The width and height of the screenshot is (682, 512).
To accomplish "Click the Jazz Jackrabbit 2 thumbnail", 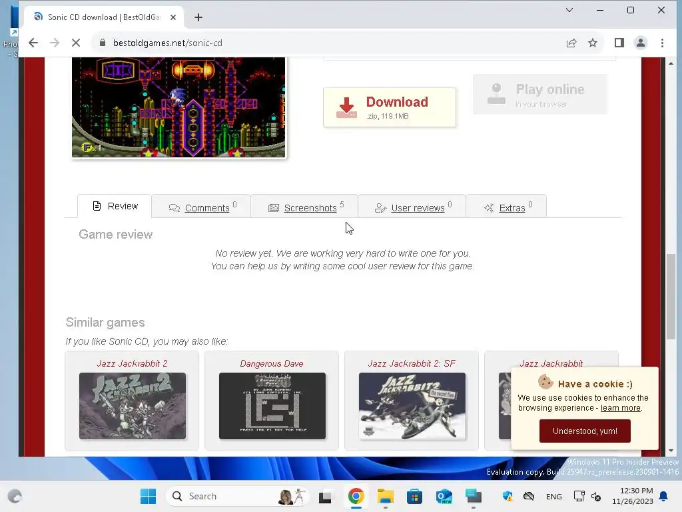I will (133, 406).
